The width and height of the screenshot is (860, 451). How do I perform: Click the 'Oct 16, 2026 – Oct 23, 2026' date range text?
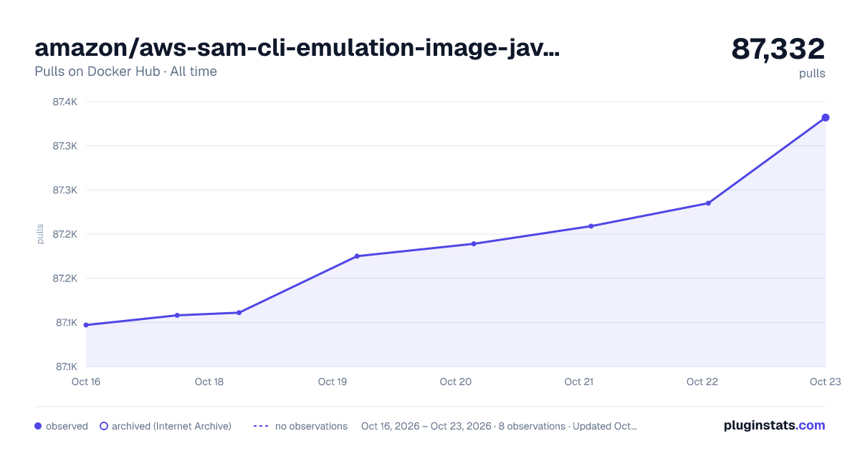[x=426, y=426]
